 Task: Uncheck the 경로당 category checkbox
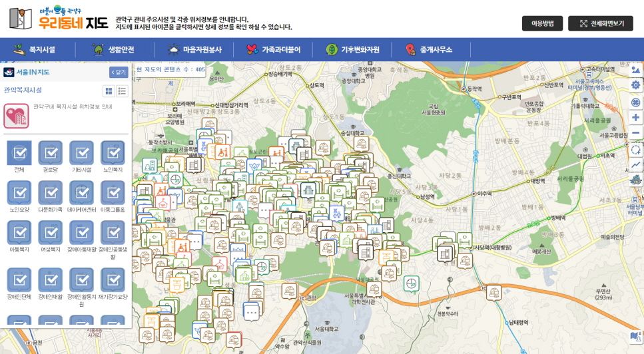(50, 153)
